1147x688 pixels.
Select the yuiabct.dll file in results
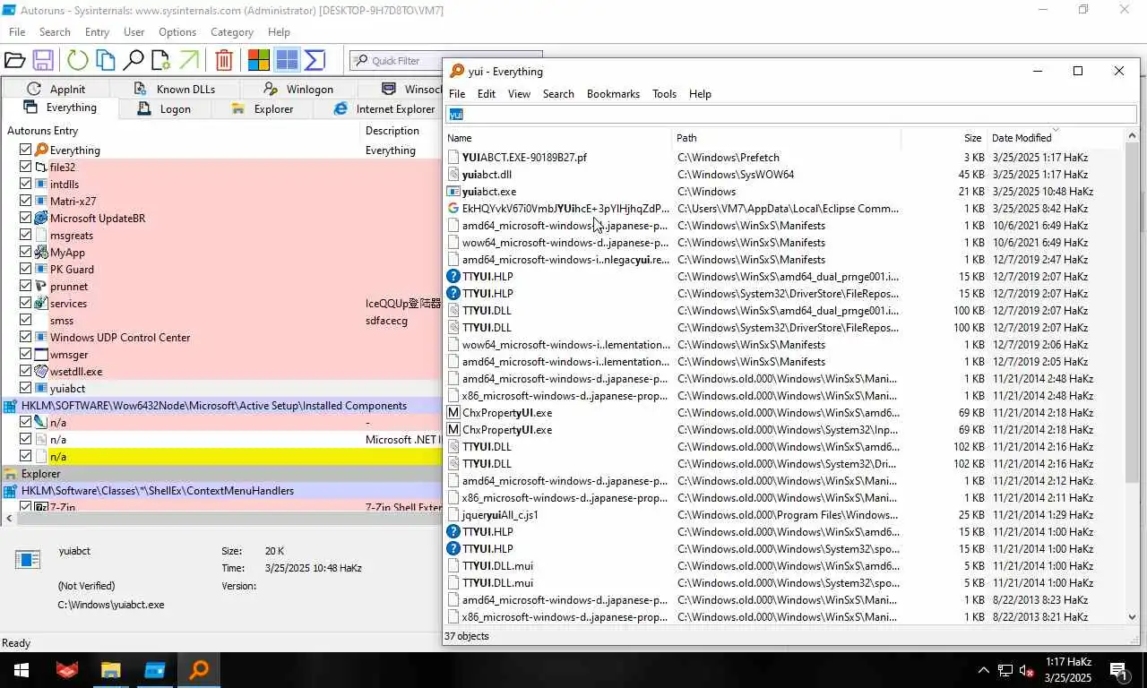coord(784,175)
